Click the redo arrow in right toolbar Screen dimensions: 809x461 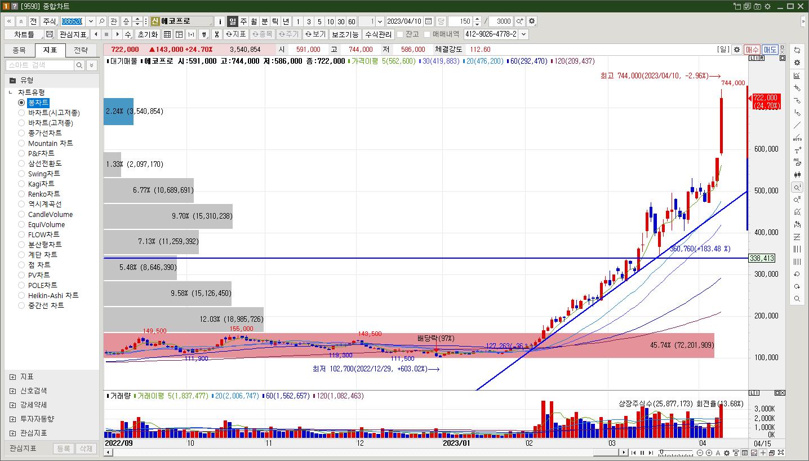point(797,286)
